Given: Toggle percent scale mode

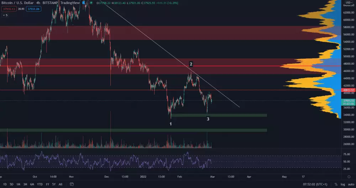Looking at the screenshot, I should click(x=336, y=184).
